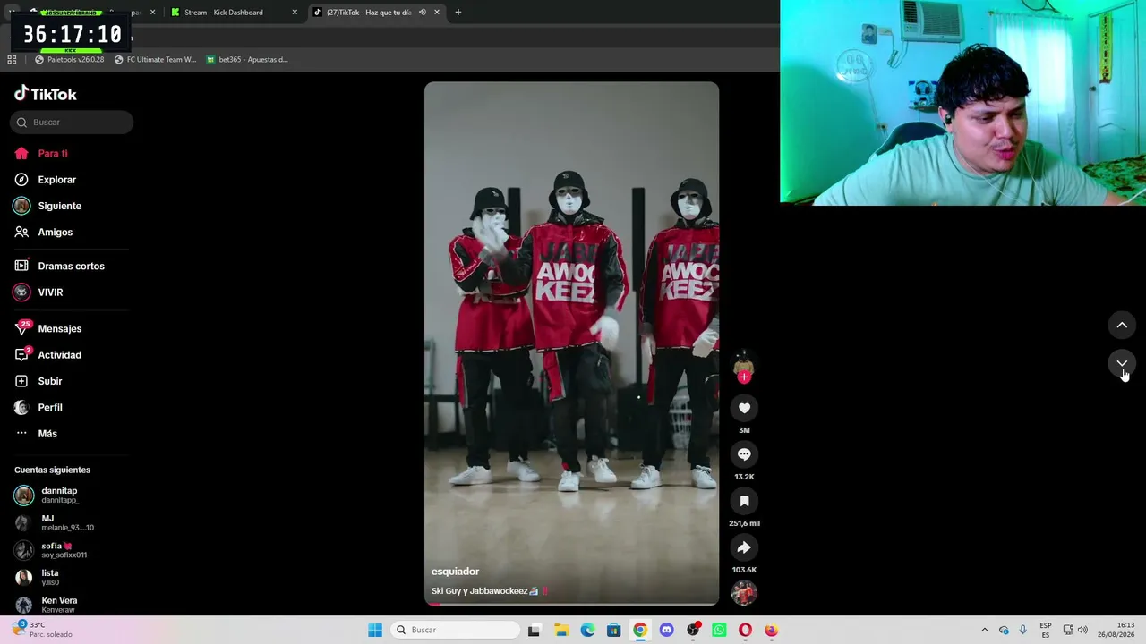Focus the TikTok Buscar search field
The image size is (1146, 644).
coord(72,123)
